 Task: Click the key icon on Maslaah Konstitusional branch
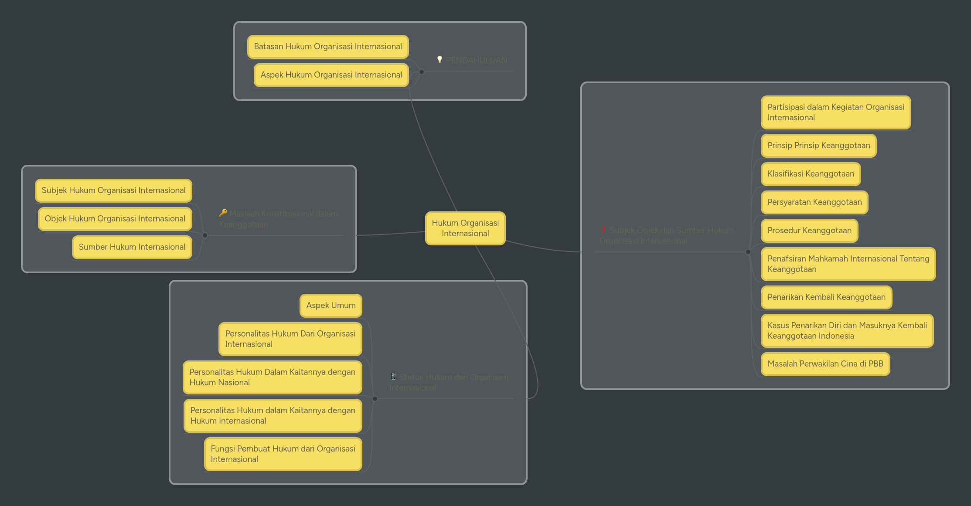[223, 213]
